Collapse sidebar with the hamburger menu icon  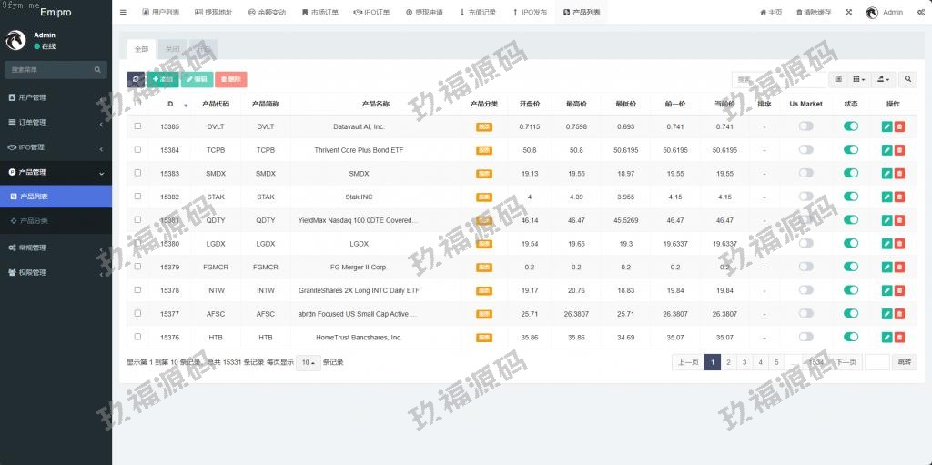click(x=123, y=13)
